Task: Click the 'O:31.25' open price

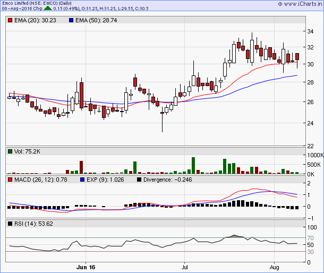Action: pyautogui.click(x=89, y=8)
